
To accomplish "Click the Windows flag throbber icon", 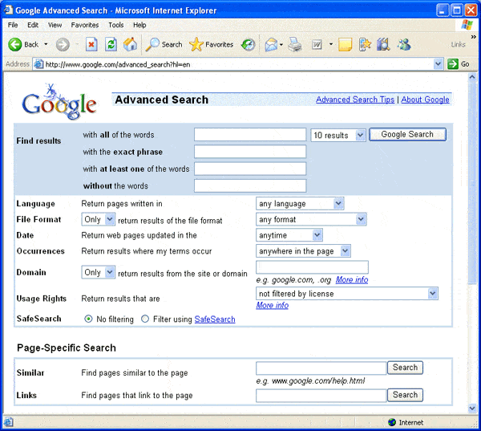I will 467,25.
